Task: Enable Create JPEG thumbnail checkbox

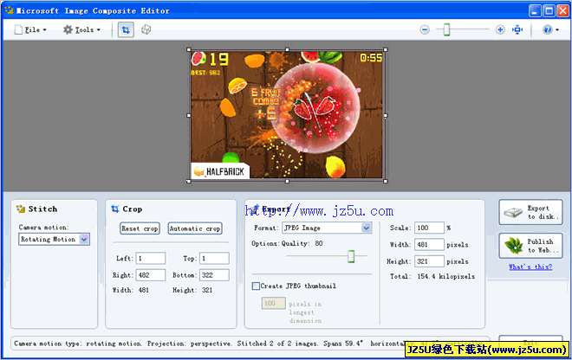Action: click(256, 286)
